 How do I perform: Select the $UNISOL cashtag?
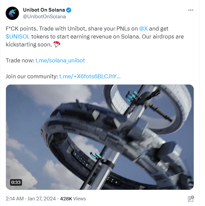pyautogui.click(x=18, y=36)
